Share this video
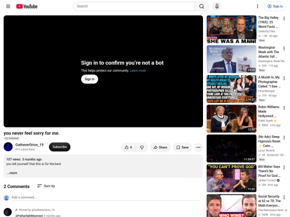 click(160, 147)
